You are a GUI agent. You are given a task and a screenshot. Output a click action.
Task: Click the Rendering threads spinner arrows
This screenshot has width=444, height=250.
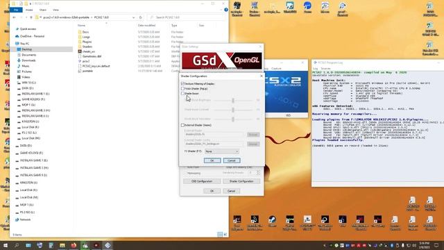[x=258, y=172]
